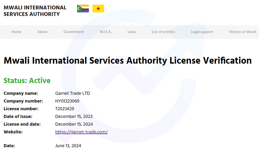The height and width of the screenshot is (157, 259).
Task: Go to the Government page
Action: [x=74, y=32]
